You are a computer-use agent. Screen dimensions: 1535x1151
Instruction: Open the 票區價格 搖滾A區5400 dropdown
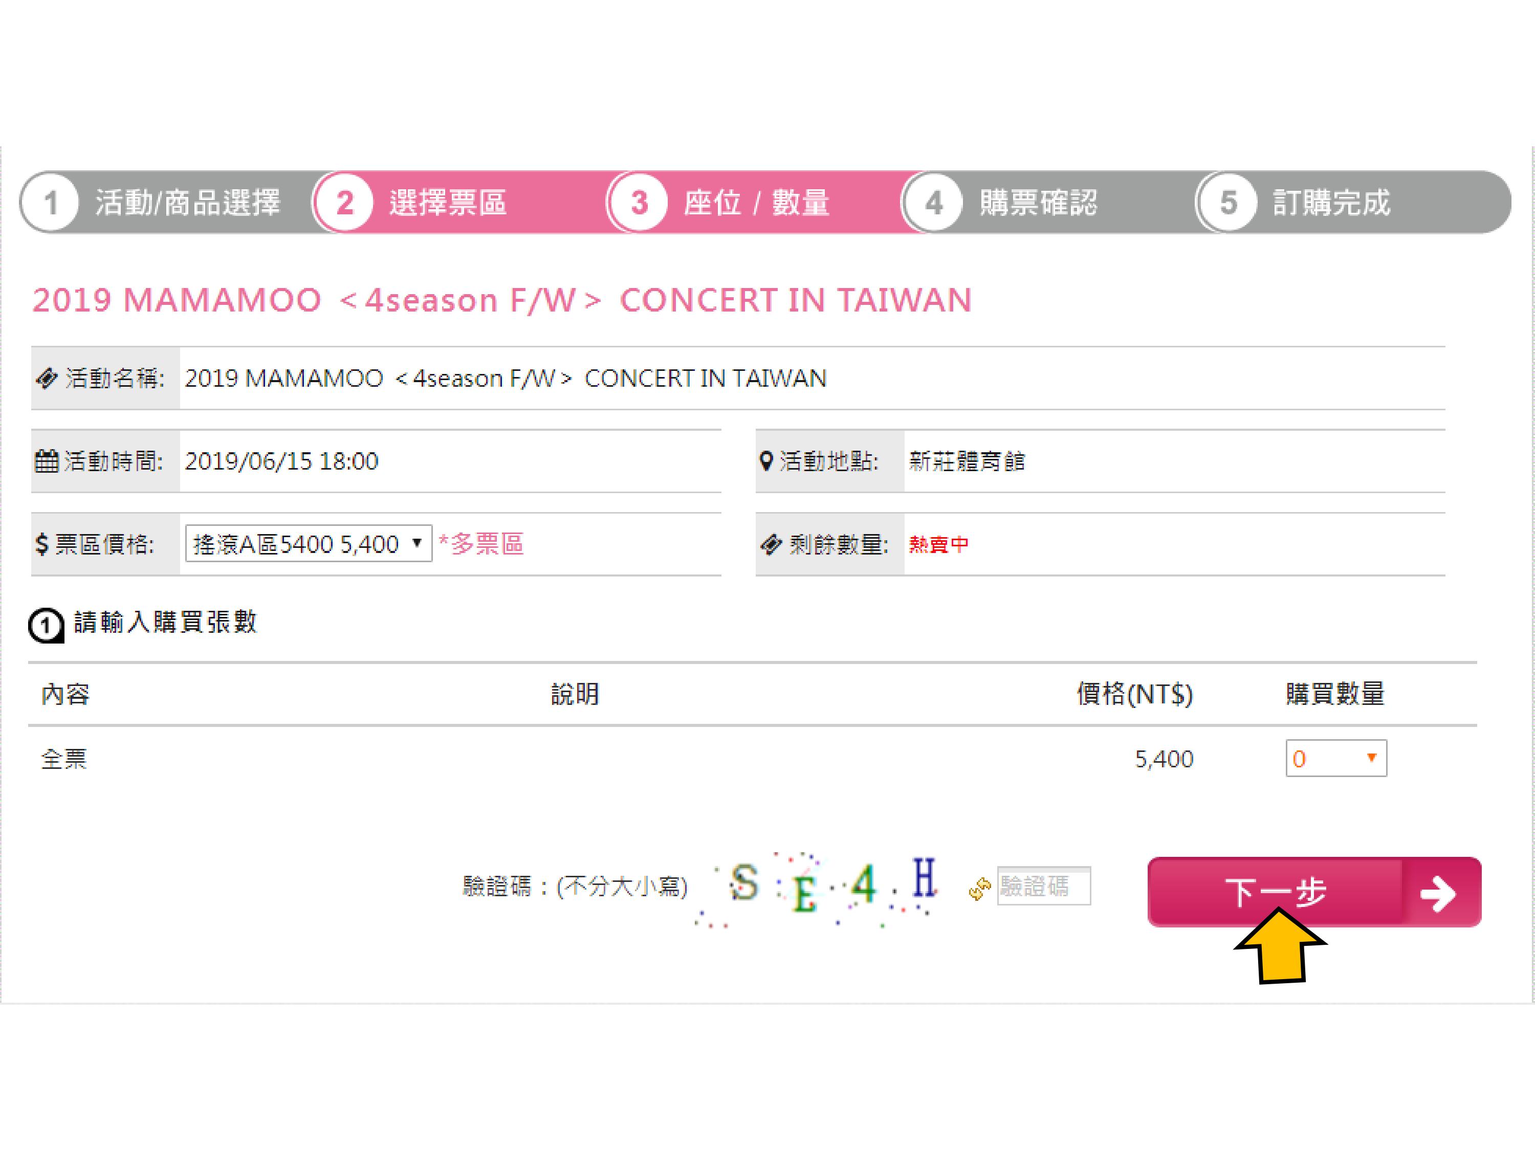pos(308,544)
